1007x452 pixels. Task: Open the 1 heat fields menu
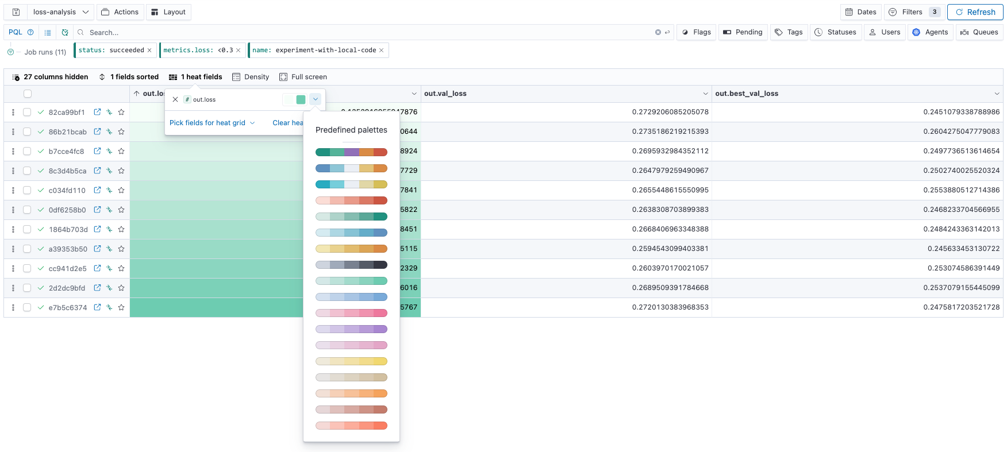[x=195, y=77]
